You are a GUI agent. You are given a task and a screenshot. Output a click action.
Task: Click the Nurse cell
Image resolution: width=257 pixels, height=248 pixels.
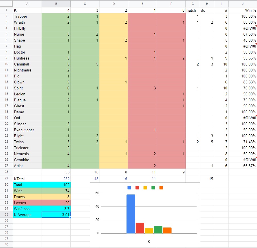[x=27, y=34]
